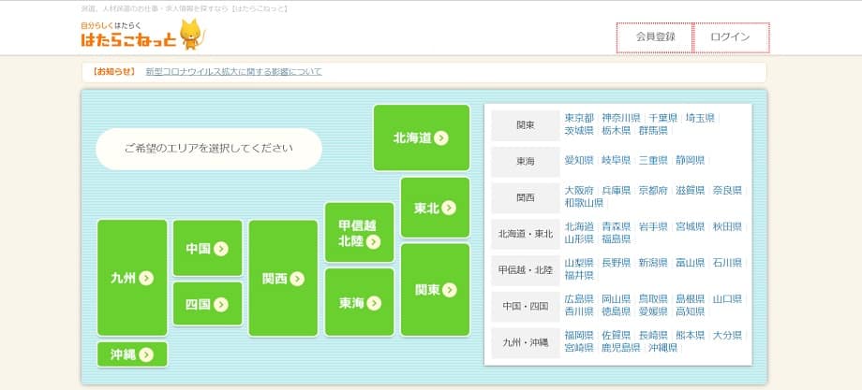This screenshot has width=862, height=390.
Task: Select the 石川県 link
Action: (727, 263)
